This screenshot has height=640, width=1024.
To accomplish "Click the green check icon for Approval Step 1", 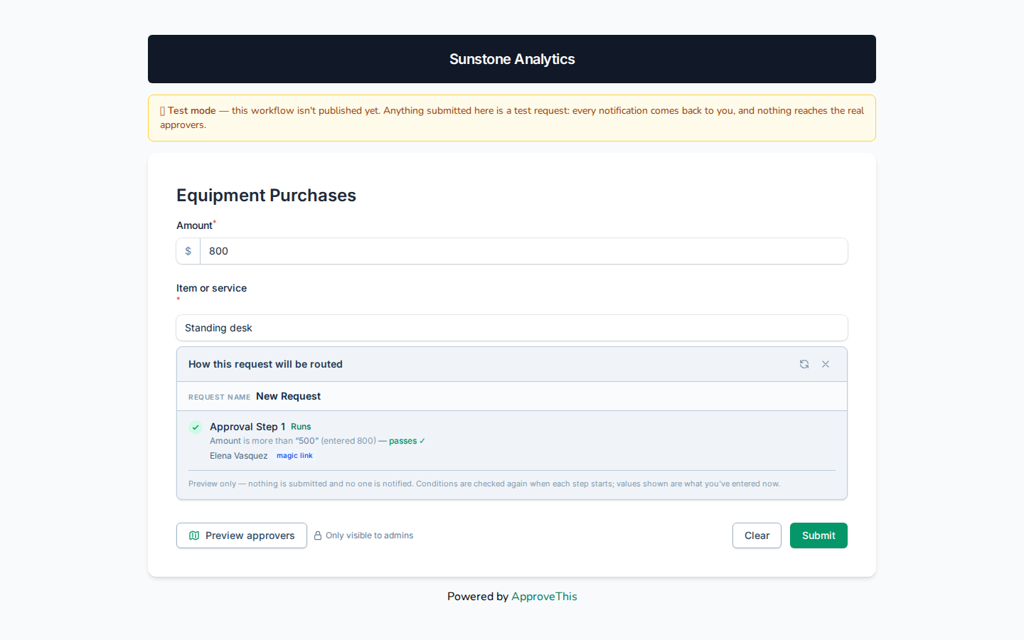I will (x=196, y=427).
